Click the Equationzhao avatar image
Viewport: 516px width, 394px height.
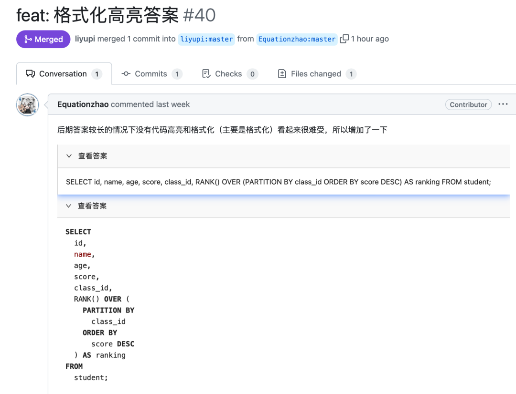[x=28, y=105]
